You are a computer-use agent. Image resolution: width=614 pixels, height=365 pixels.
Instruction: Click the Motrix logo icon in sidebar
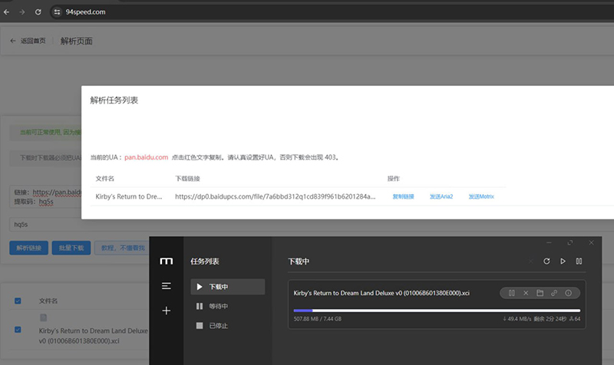click(166, 261)
